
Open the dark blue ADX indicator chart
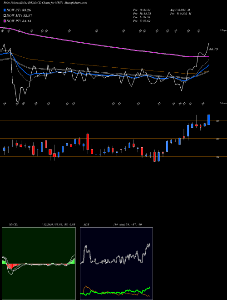116,264
